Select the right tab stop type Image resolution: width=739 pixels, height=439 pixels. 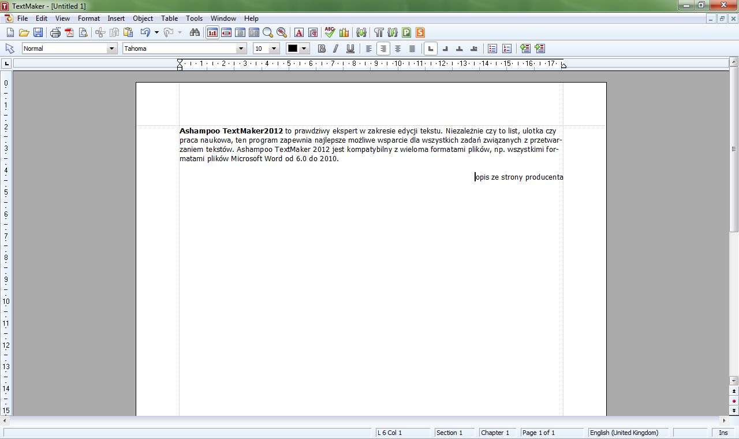click(x=445, y=49)
